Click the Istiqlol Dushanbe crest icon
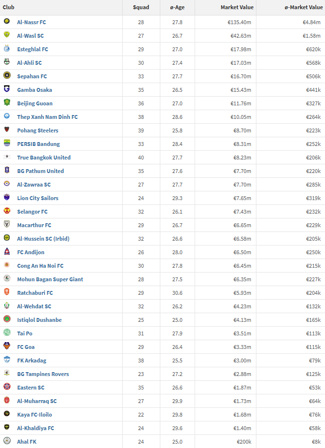 (x=7, y=319)
